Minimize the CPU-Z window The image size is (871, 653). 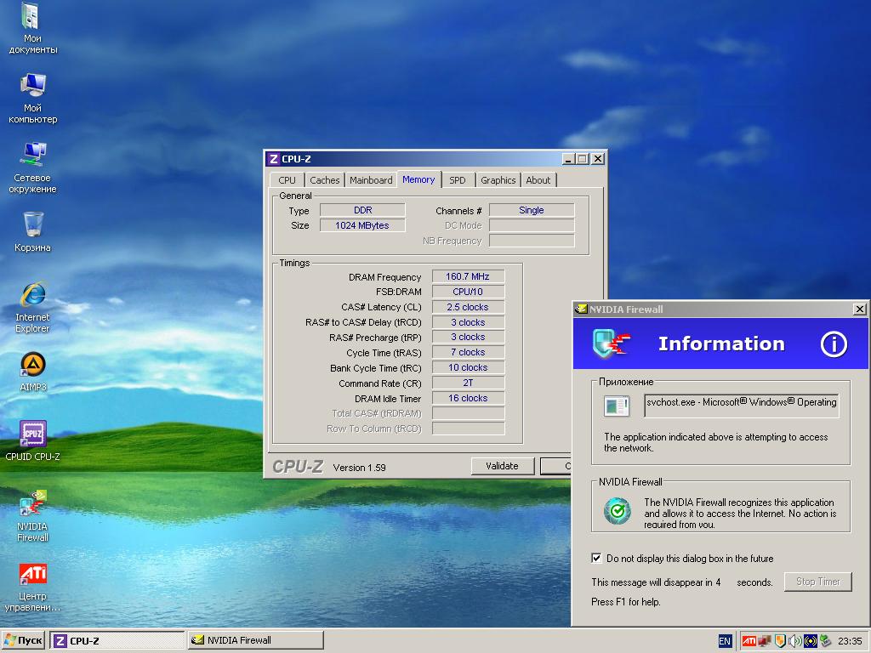pos(568,159)
